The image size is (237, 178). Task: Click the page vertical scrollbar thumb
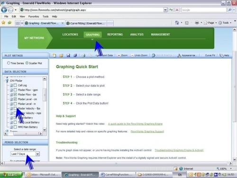pyautogui.click(x=235, y=86)
